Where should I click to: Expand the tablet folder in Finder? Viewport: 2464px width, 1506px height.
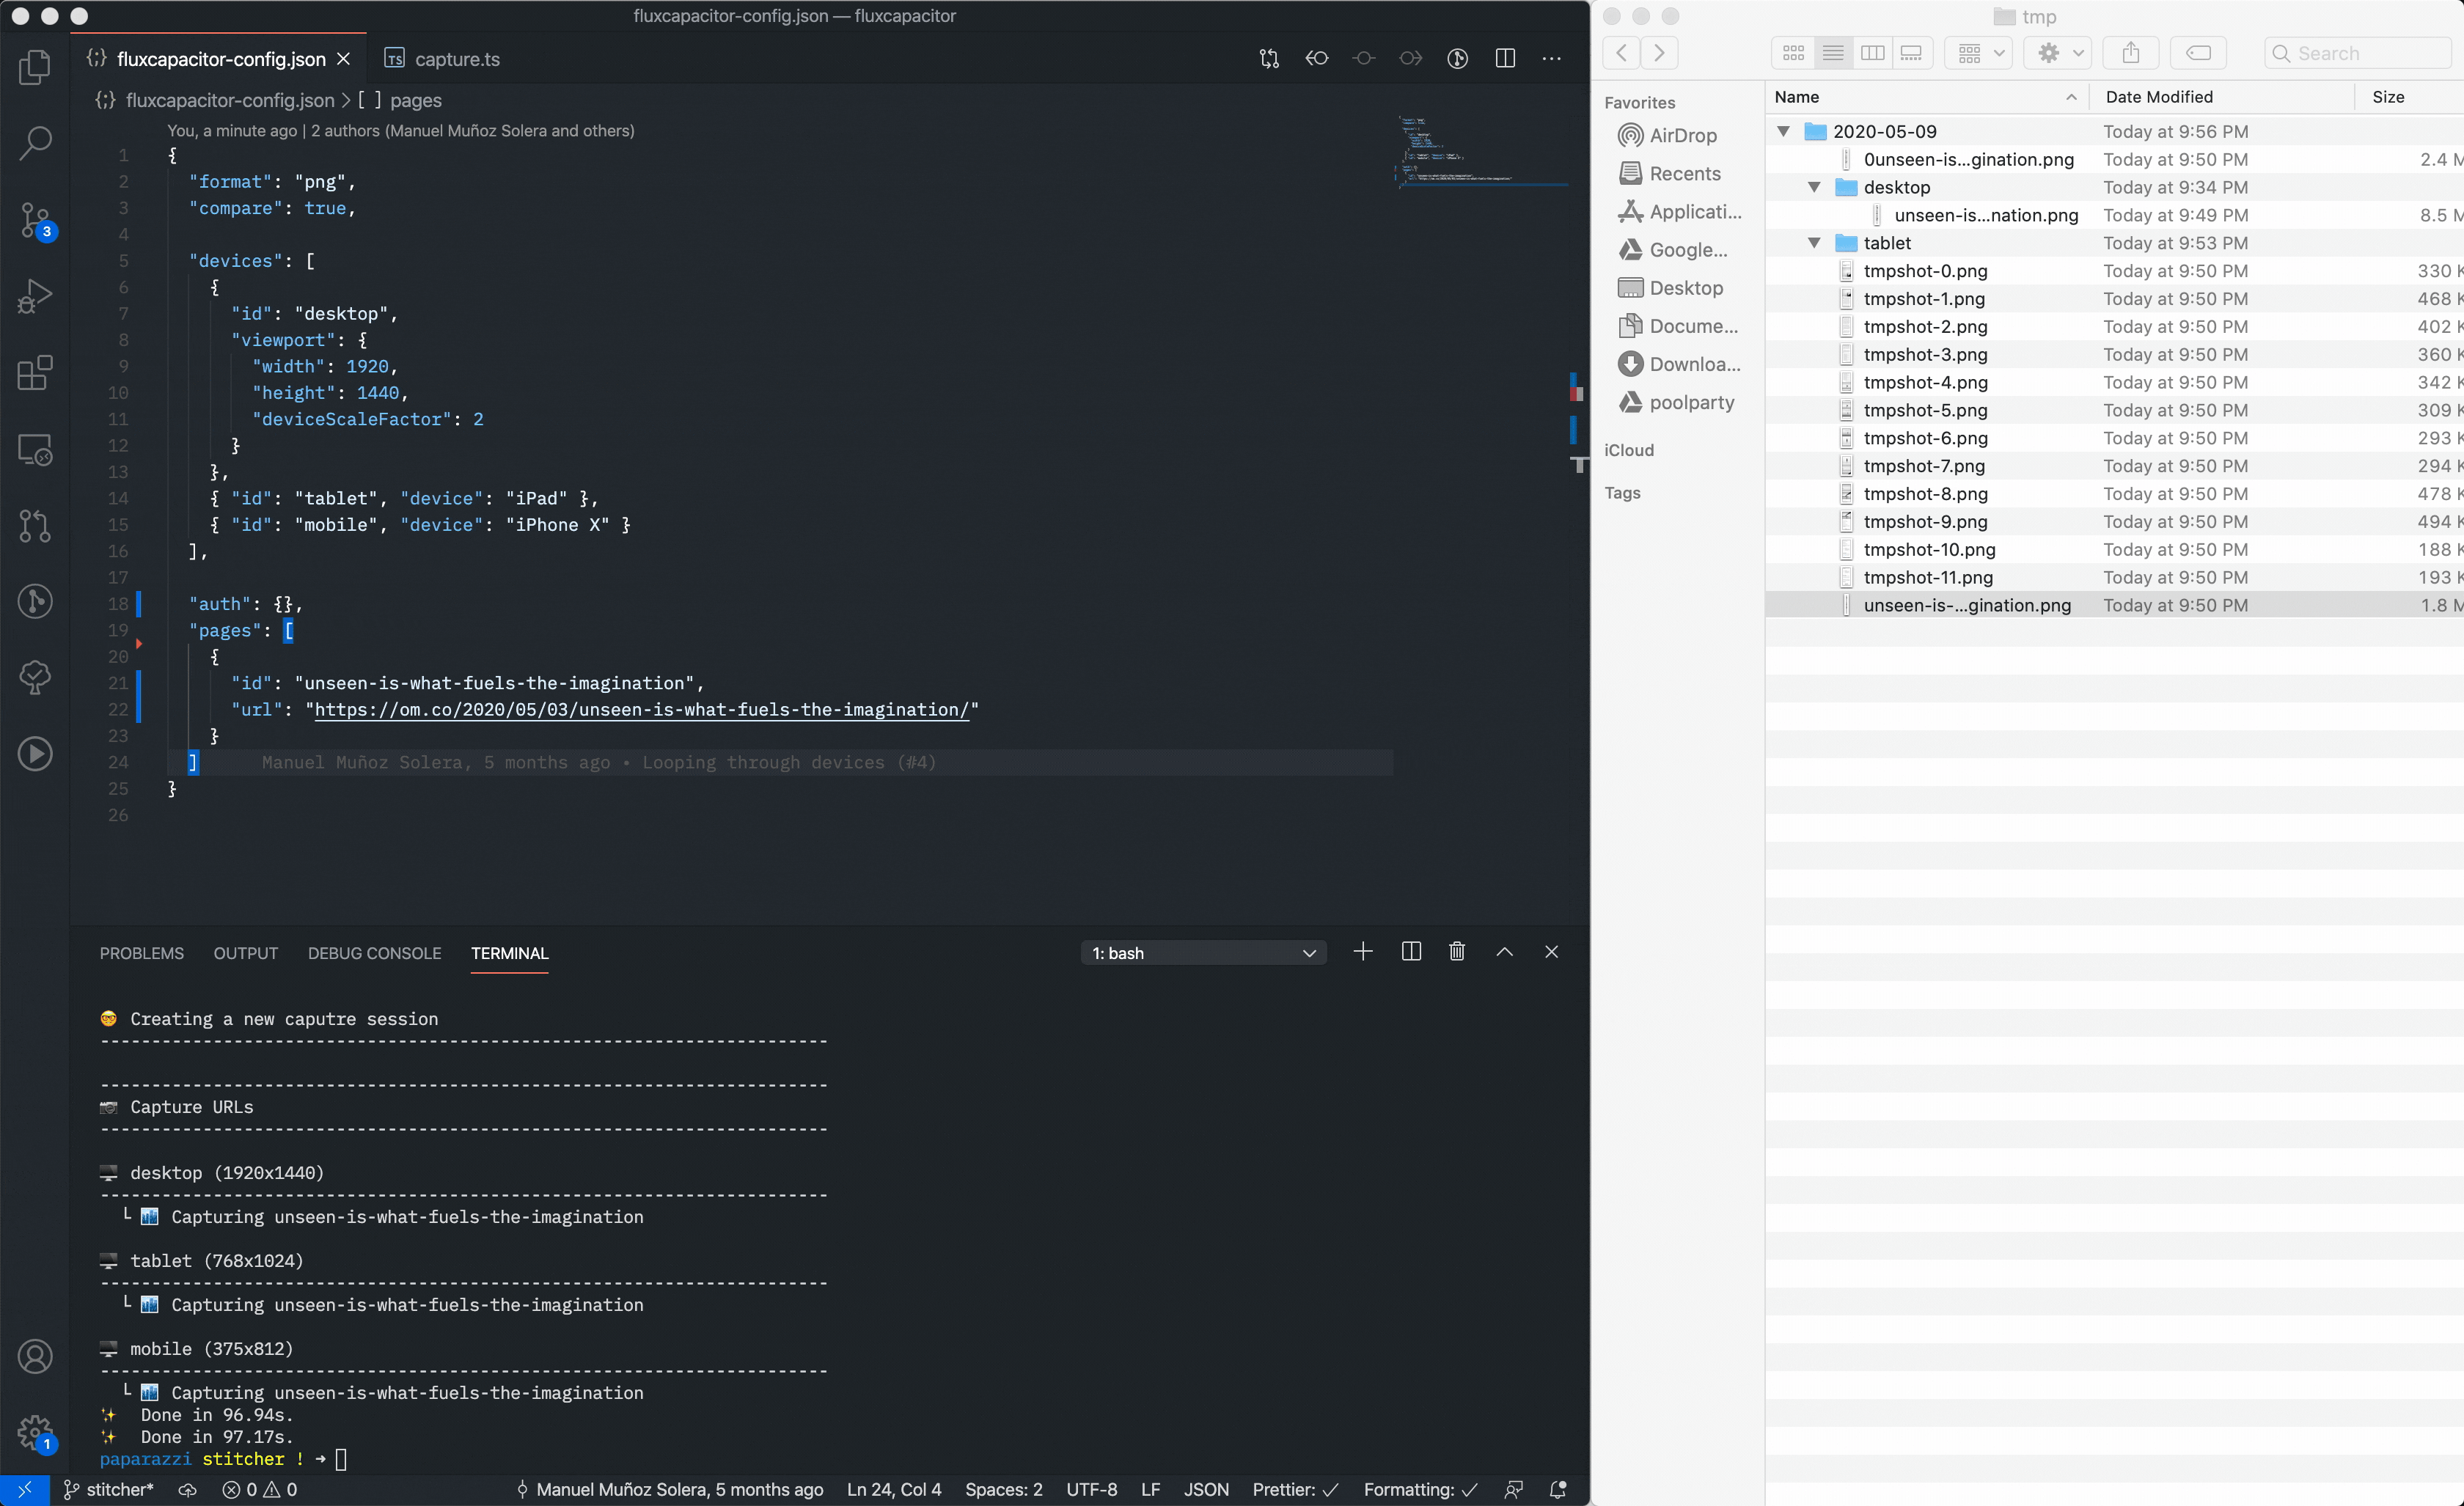1813,243
